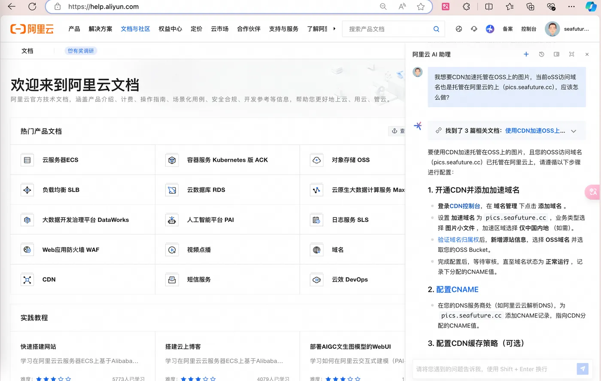Open the favorites list icon
This screenshot has width=601, height=381.
pyautogui.click(x=510, y=6)
